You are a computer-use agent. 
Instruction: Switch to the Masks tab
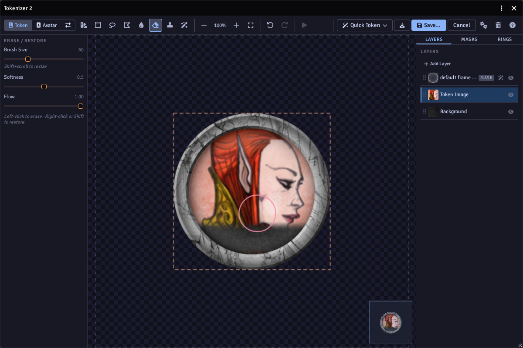point(469,40)
